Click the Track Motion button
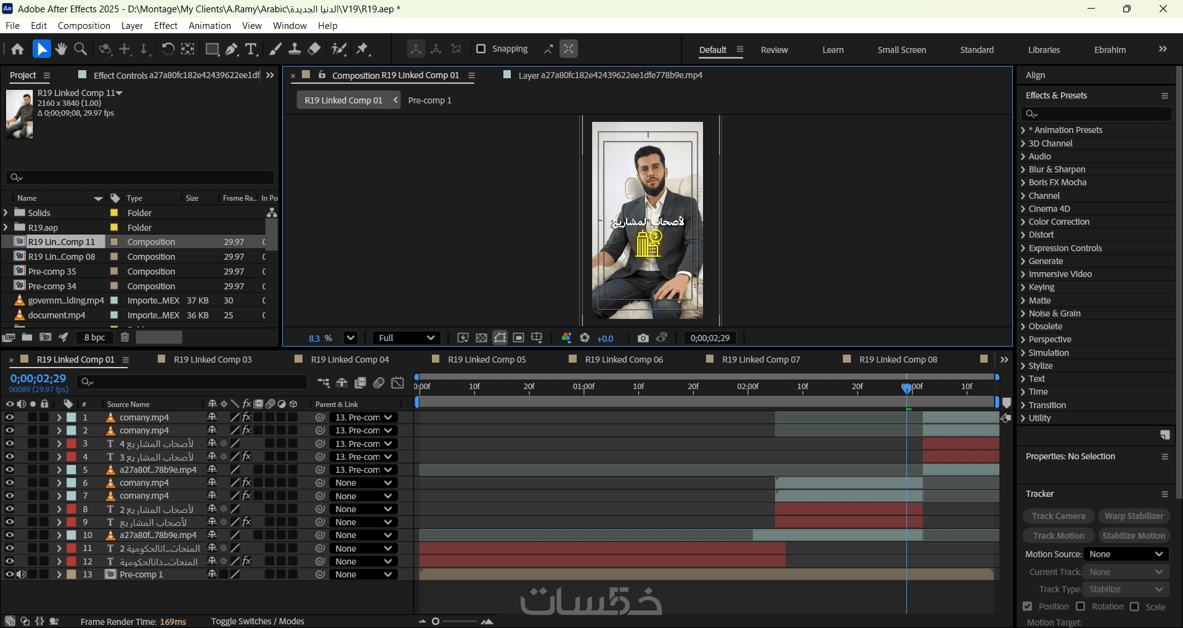 [x=1059, y=536]
